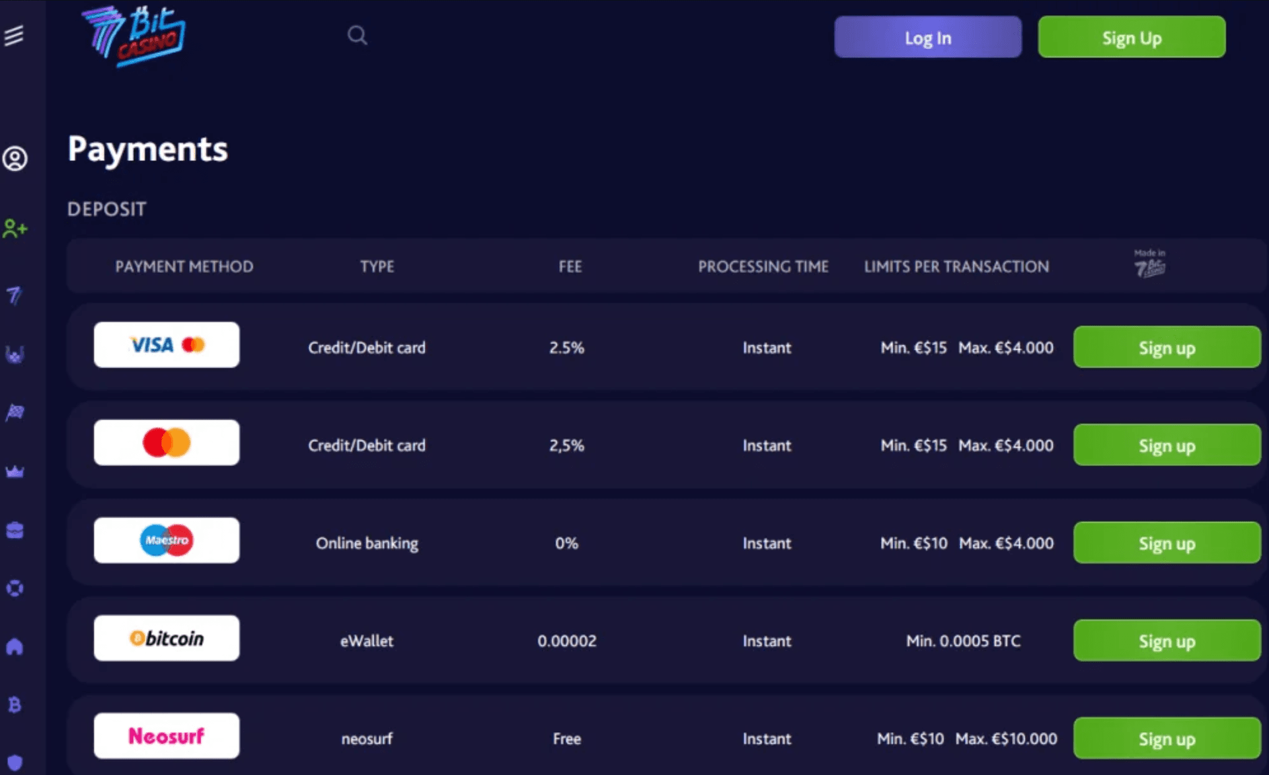This screenshot has width=1269, height=775.
Task: Click the checkered flag sidebar icon
Action: [x=15, y=413]
